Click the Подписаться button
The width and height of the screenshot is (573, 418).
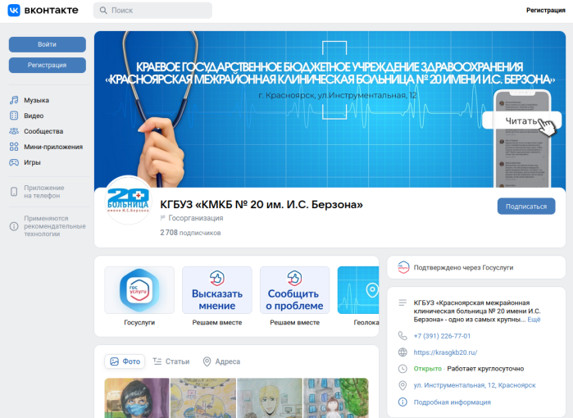526,207
